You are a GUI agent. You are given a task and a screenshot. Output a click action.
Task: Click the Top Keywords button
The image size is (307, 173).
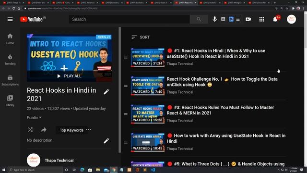71,130
